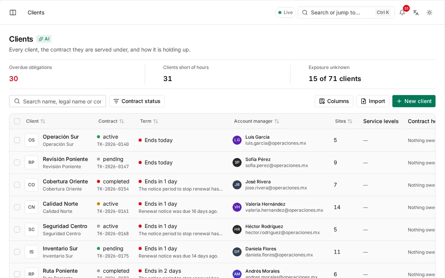Click contract number TK-2026-0140
445x278 pixels.
(113, 144)
